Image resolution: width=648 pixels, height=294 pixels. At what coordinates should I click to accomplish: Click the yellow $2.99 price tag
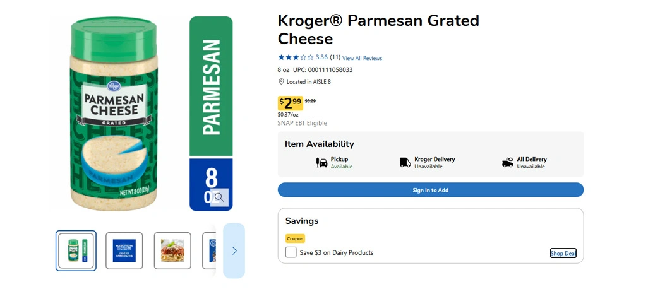click(290, 102)
